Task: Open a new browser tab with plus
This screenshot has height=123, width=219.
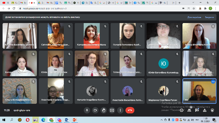Action: pos(180,3)
